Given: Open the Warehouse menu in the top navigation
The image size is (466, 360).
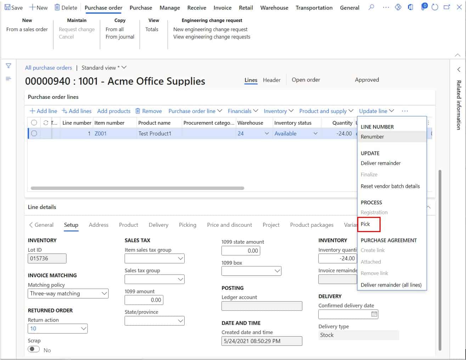Looking at the screenshot, I should 274,7.
